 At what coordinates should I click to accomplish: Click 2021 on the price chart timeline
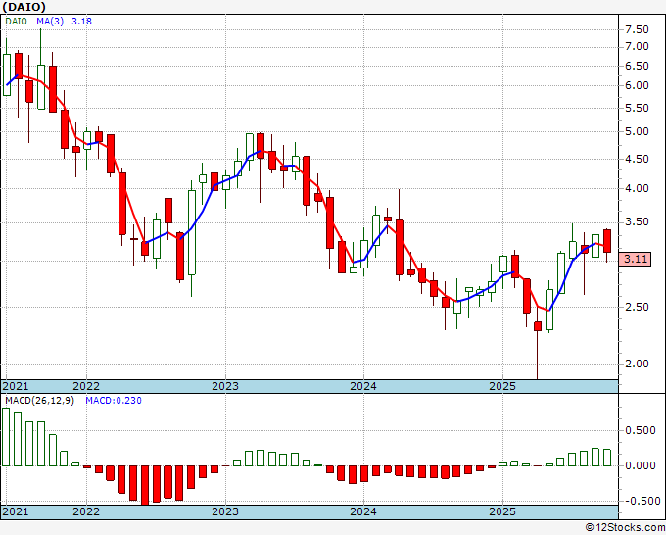[16, 386]
